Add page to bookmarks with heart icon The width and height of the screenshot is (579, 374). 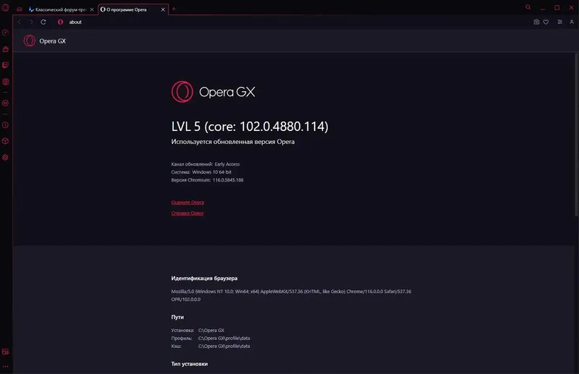point(546,22)
